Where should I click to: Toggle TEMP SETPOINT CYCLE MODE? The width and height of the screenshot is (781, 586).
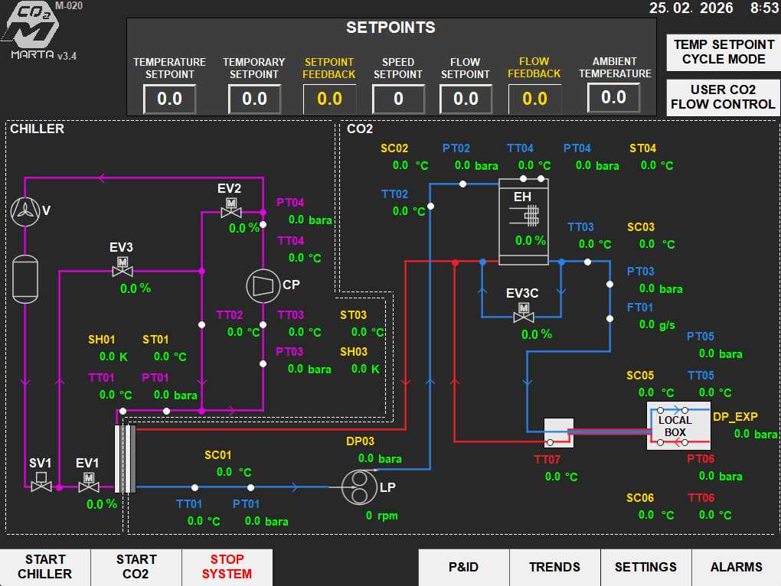(x=724, y=52)
